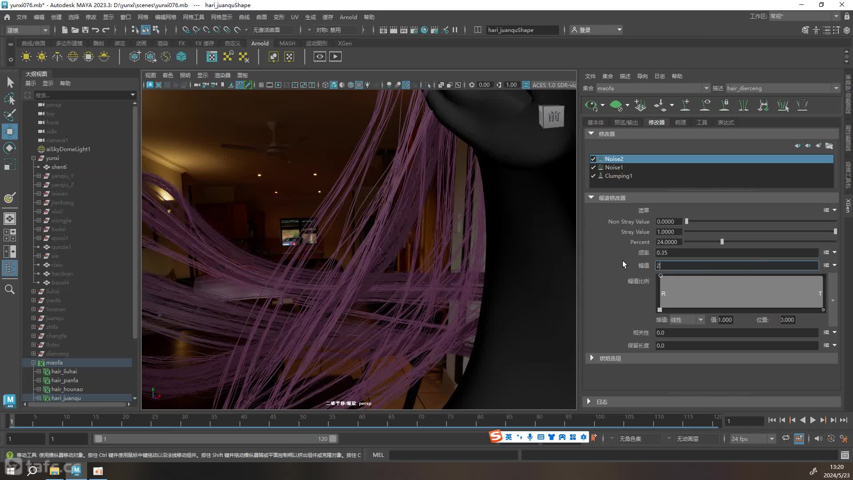This screenshot has height=480, width=853.
Task: Click the XGen preview eye icon
Action: (591, 105)
